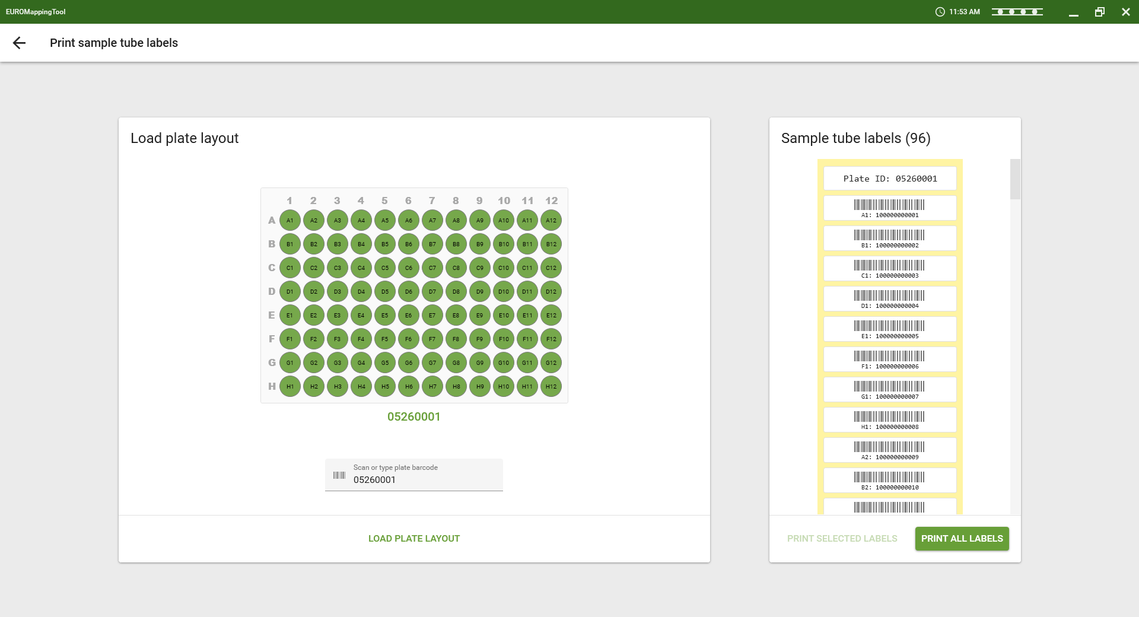The width and height of the screenshot is (1139, 617).
Task: Click the connection status indicator icon
Action: point(1017,12)
